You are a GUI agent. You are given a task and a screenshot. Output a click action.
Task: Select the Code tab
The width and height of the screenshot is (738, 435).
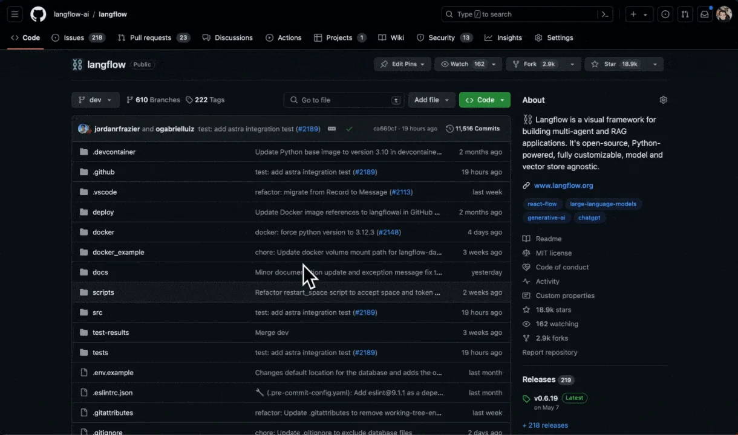point(25,37)
